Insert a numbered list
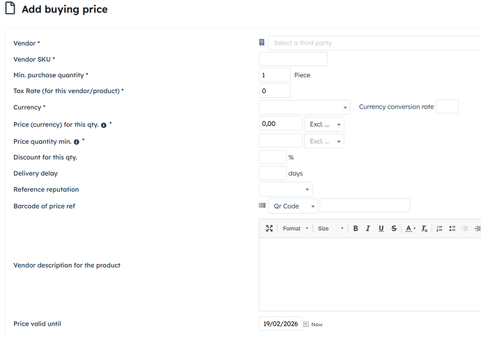Viewport: 481px width, 338px height. pos(439,228)
